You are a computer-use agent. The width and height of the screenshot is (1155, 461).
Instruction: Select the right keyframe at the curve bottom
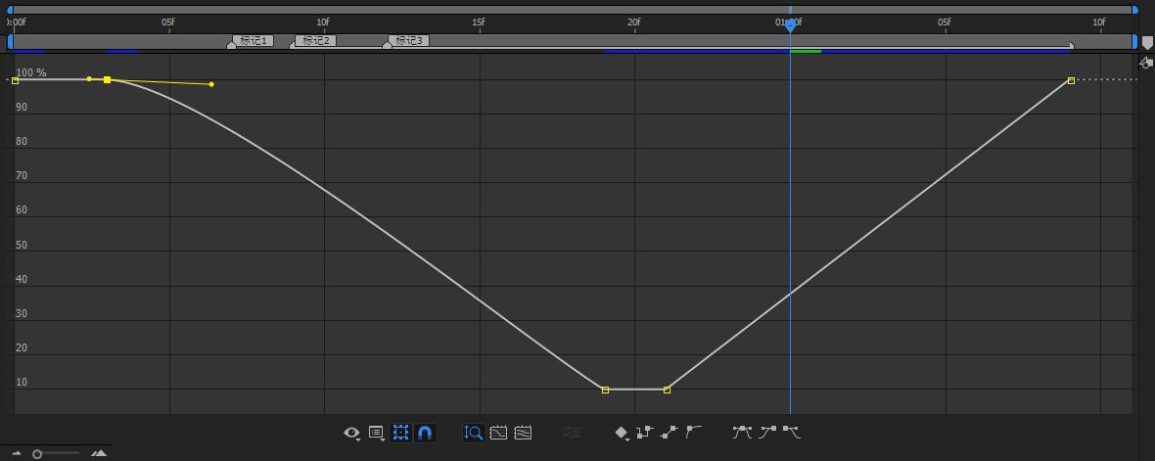[x=667, y=390]
